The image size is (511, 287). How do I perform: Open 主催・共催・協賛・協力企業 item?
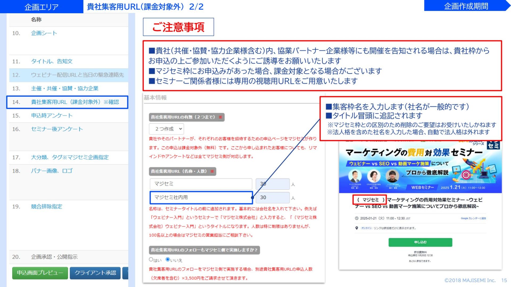point(65,88)
